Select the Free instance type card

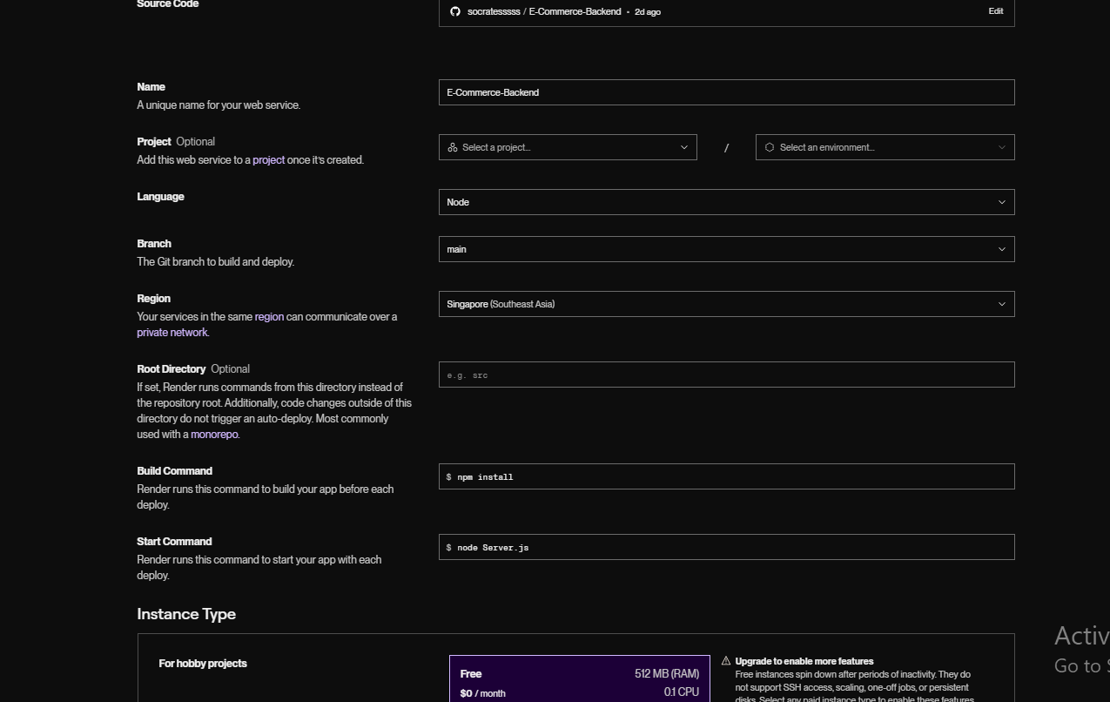[579, 679]
